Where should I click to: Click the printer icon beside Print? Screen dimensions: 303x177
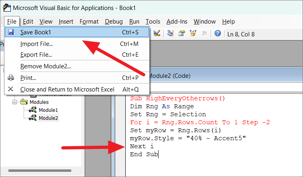(x=11, y=78)
